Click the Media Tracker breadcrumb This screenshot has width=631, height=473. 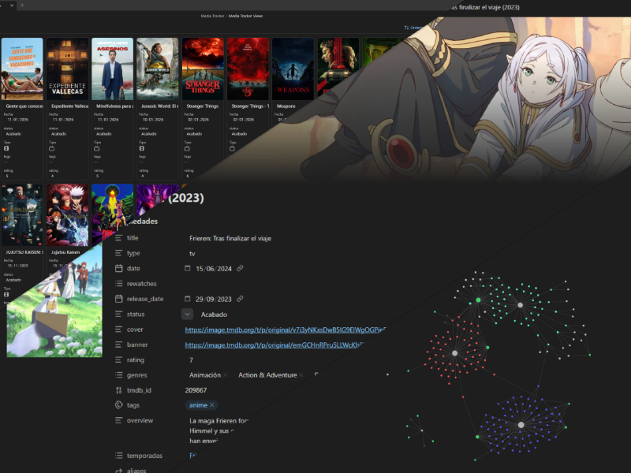pyautogui.click(x=211, y=15)
